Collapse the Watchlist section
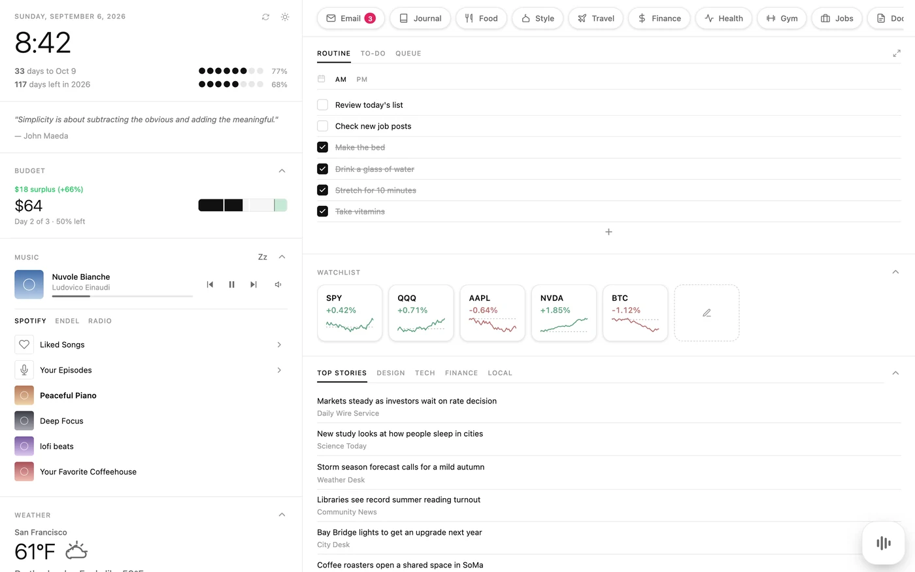915x572 pixels. pyautogui.click(x=895, y=272)
